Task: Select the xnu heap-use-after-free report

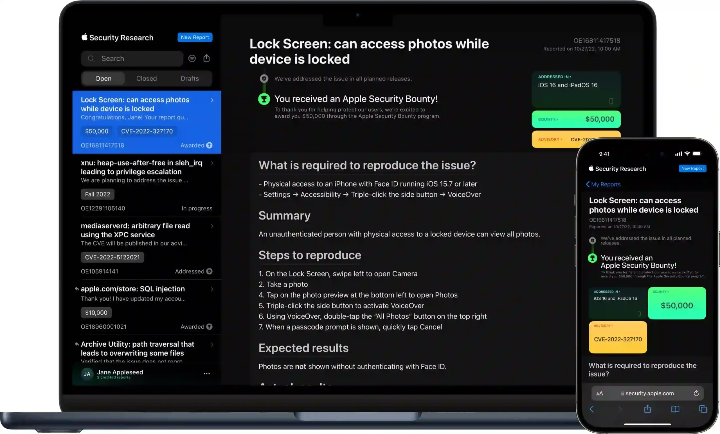Action: tap(147, 185)
